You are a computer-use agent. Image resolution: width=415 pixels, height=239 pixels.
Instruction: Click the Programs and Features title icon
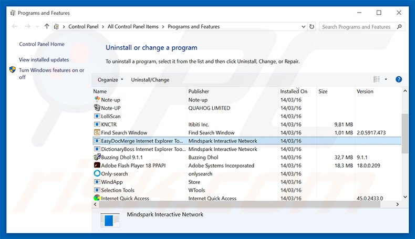click(13, 13)
